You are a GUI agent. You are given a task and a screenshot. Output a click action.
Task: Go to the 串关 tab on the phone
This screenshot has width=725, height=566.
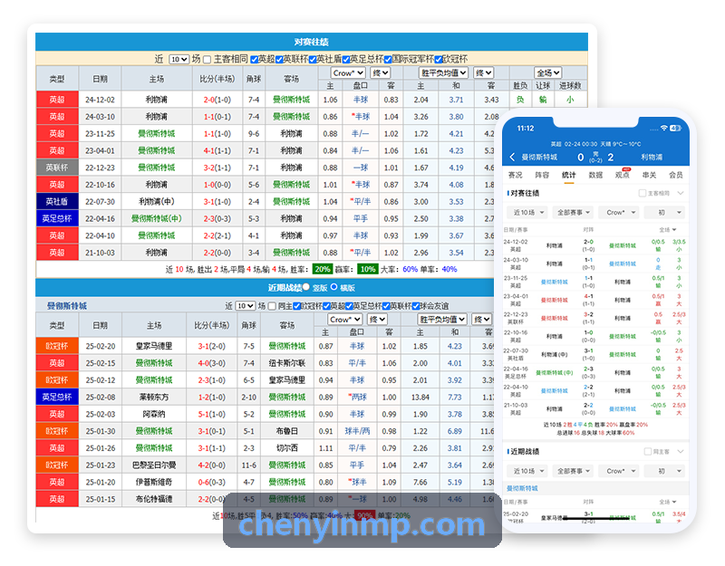pos(649,175)
